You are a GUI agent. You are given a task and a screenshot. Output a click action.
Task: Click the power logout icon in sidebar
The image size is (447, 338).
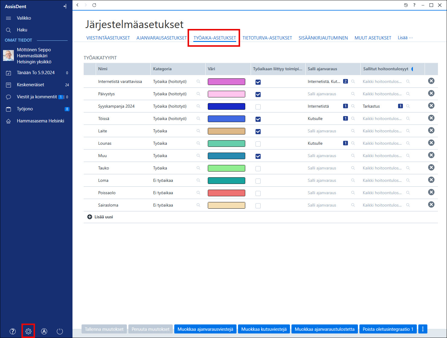(60, 331)
